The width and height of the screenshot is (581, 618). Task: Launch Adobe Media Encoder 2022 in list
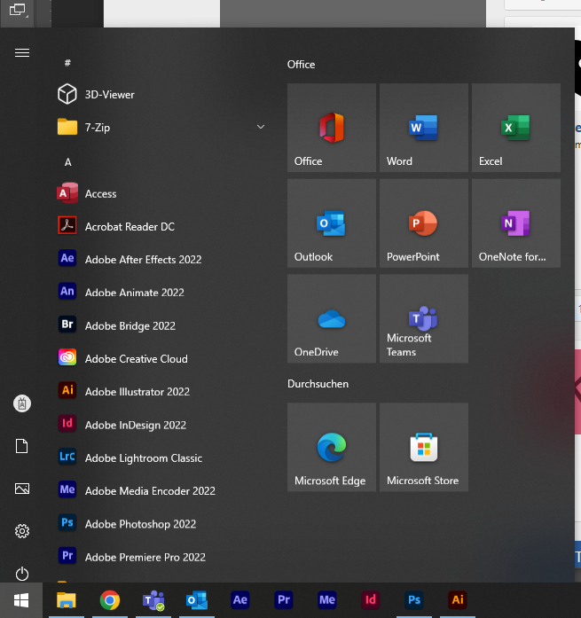(x=161, y=490)
